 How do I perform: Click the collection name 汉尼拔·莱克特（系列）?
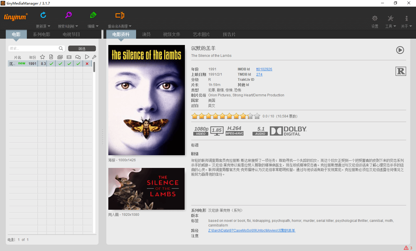tap(226, 211)
